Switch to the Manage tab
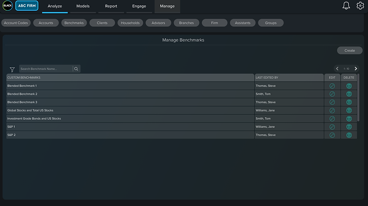368x206 pixels. tap(167, 6)
